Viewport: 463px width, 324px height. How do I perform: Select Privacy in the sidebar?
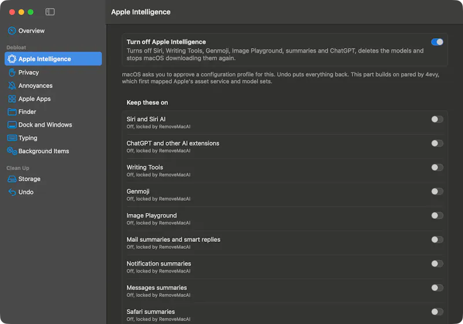28,72
